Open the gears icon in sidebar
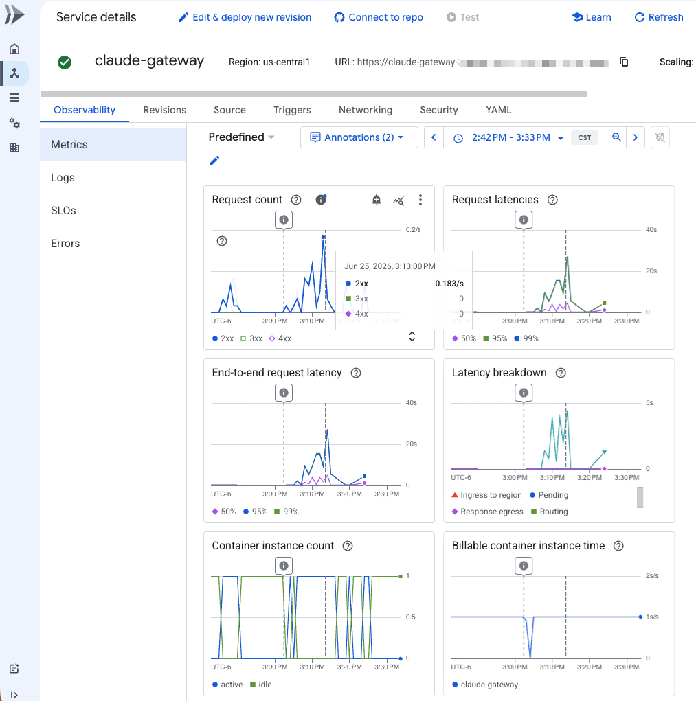Screen dimensions: 696x701 coord(14,123)
